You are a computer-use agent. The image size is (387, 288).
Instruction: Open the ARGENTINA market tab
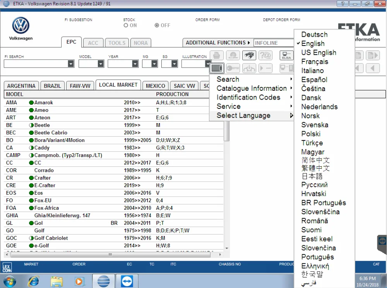pyautogui.click(x=21, y=86)
